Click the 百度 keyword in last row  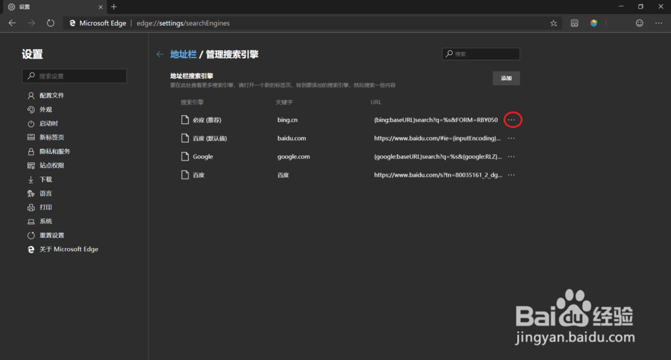pos(283,175)
